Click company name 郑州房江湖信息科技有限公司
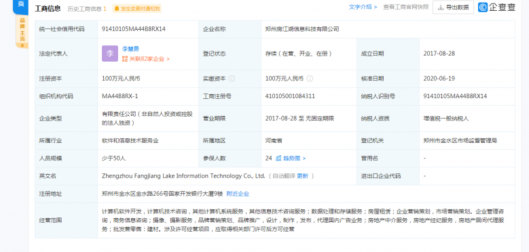The image size is (529, 252). [x=302, y=29]
